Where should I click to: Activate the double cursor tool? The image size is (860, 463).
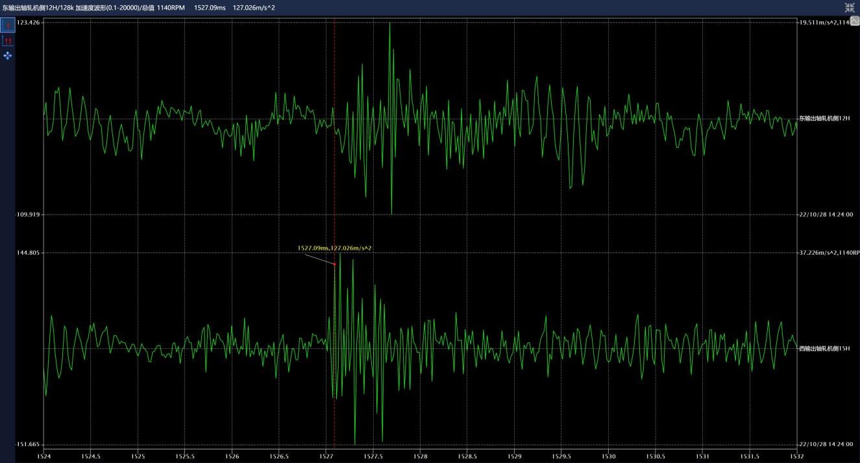(8, 41)
